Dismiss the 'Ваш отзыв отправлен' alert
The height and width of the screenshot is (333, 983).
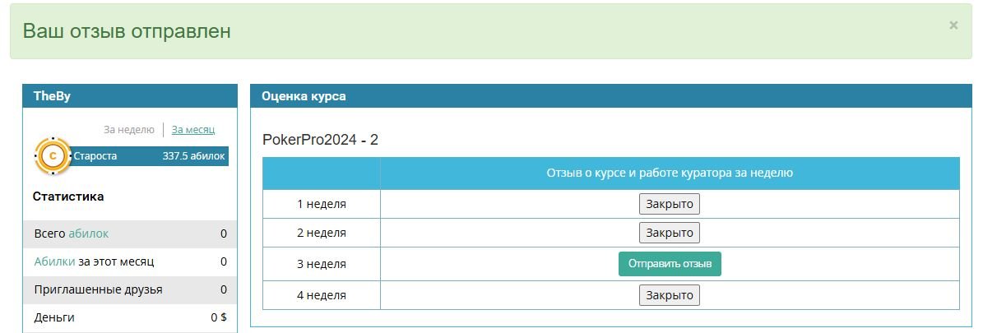pos(953,25)
